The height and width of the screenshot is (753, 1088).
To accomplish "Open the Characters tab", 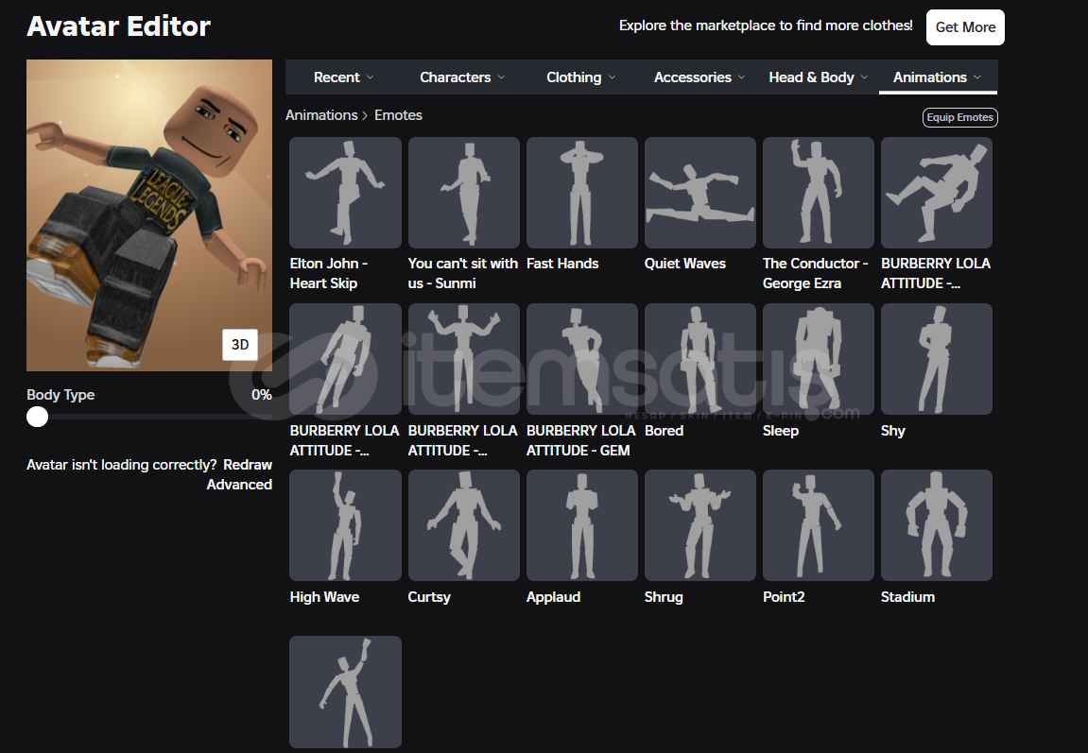I will point(462,77).
